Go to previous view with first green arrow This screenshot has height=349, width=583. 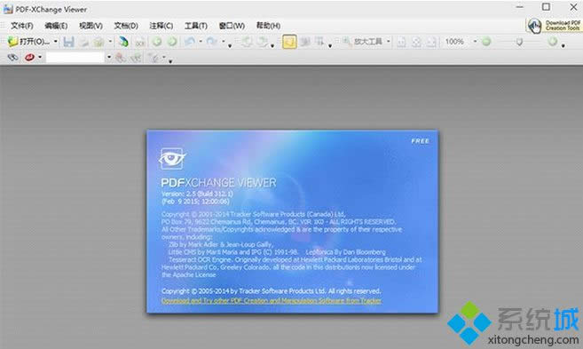[157, 42]
